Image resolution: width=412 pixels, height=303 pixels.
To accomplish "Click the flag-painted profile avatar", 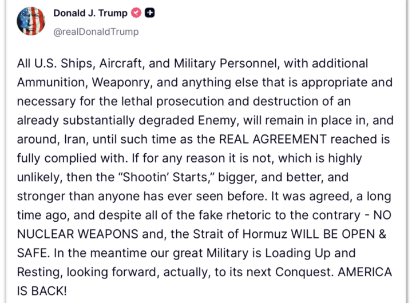I will [31, 21].
